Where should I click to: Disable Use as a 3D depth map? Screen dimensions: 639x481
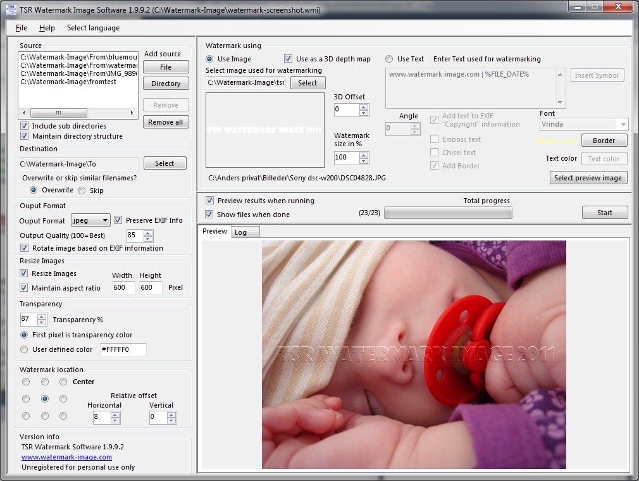288,59
